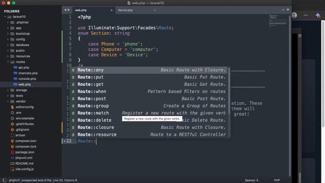
Task: Open .env.example gear file icon
Action: pyautogui.click(x=12, y=118)
